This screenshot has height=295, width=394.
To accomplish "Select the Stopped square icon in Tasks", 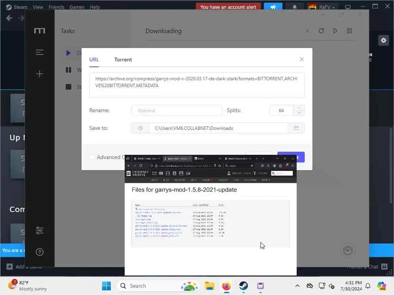I will pyautogui.click(x=68, y=87).
